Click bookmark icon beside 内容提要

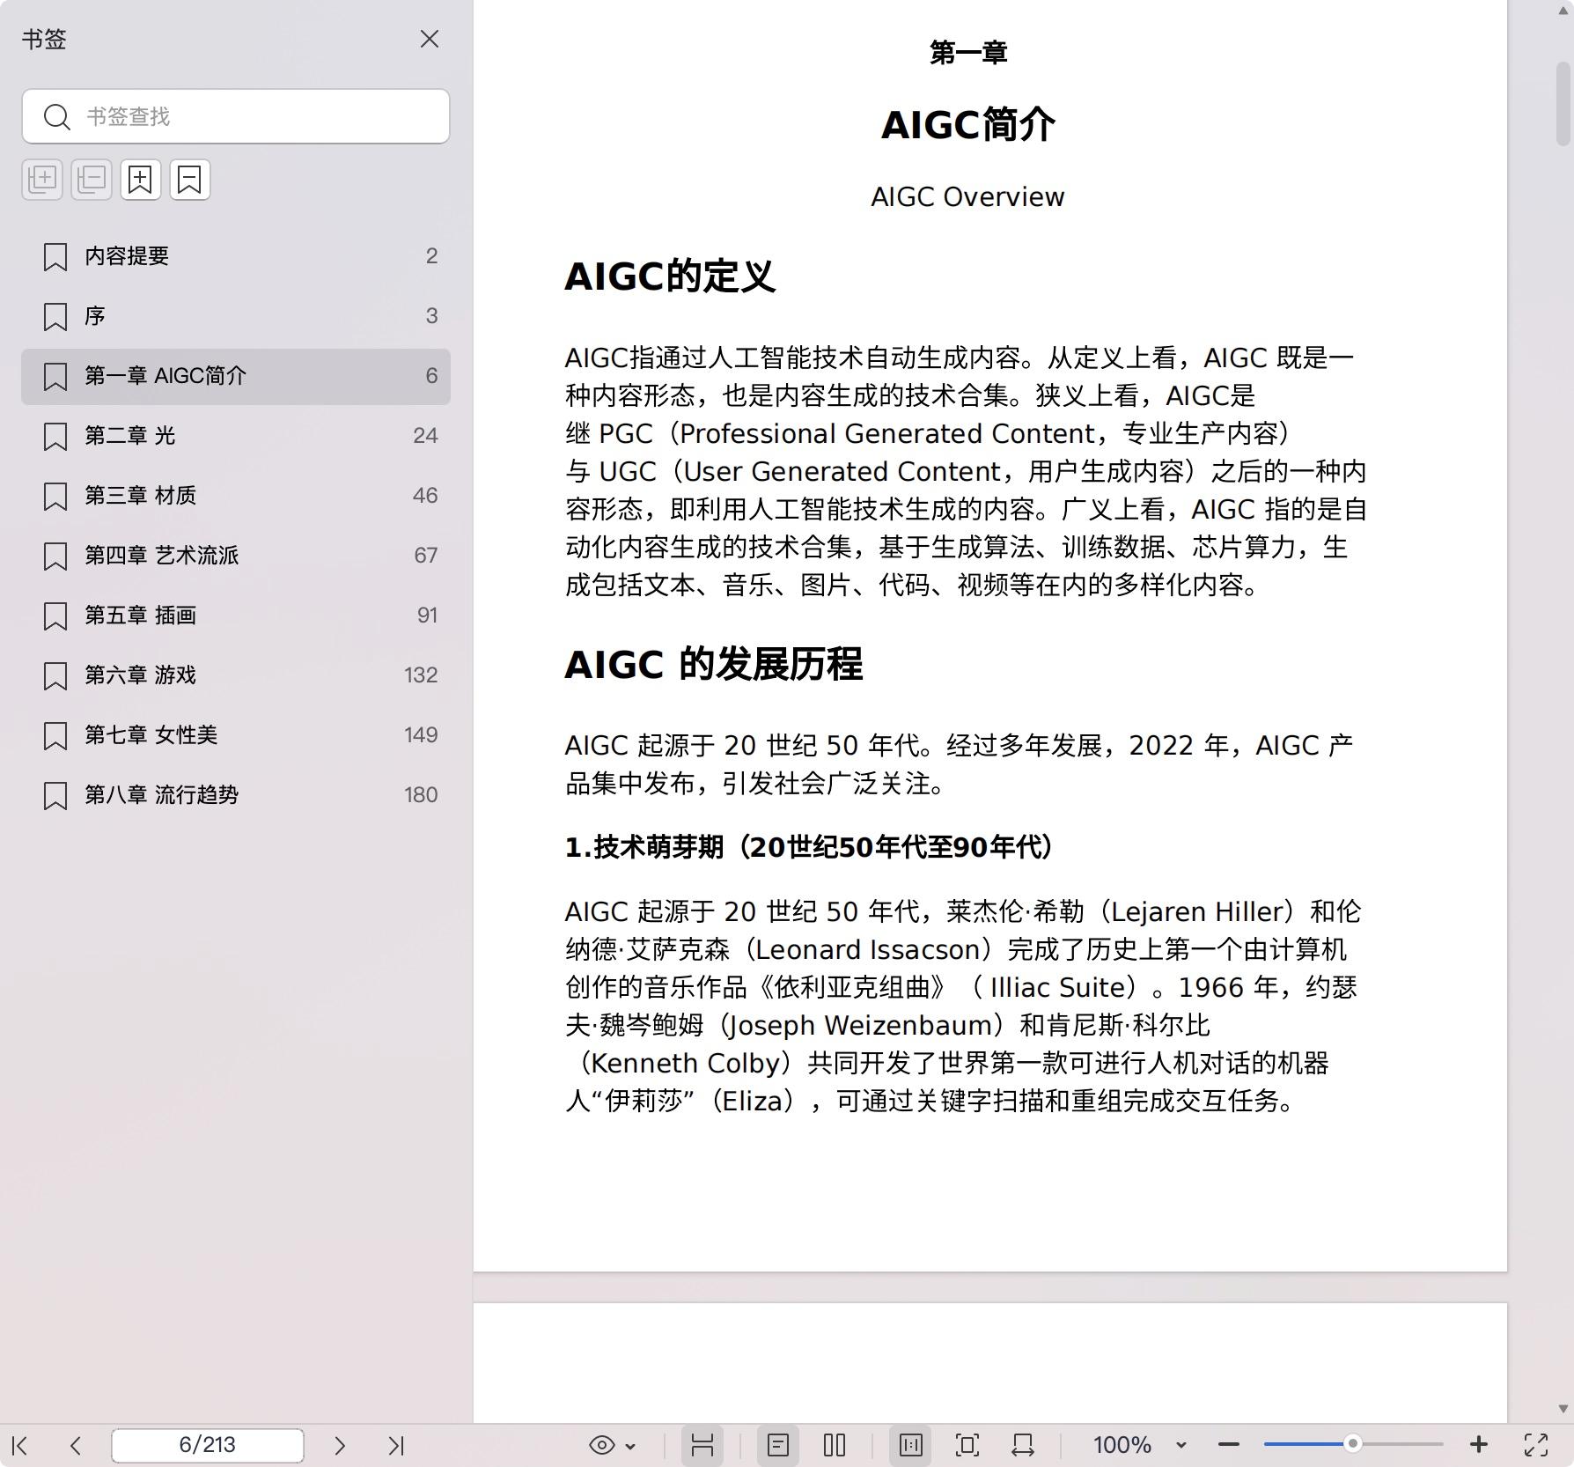pos(55,257)
